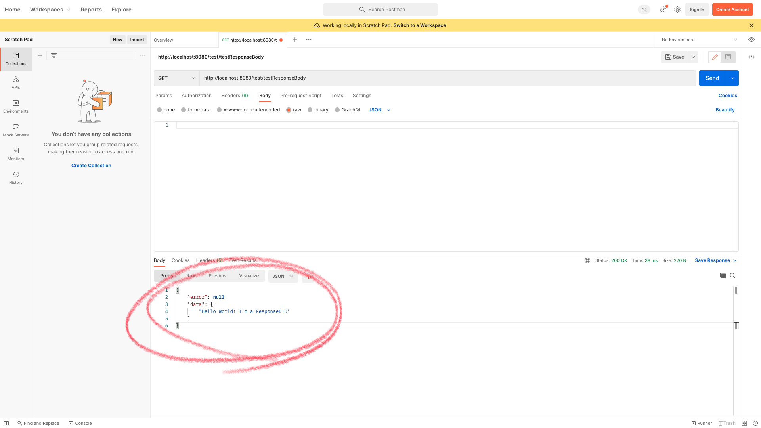Open the History sidebar panel
The height and width of the screenshot is (428, 761).
pyautogui.click(x=16, y=178)
